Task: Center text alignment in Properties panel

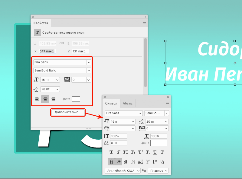Action: [x=45, y=99]
